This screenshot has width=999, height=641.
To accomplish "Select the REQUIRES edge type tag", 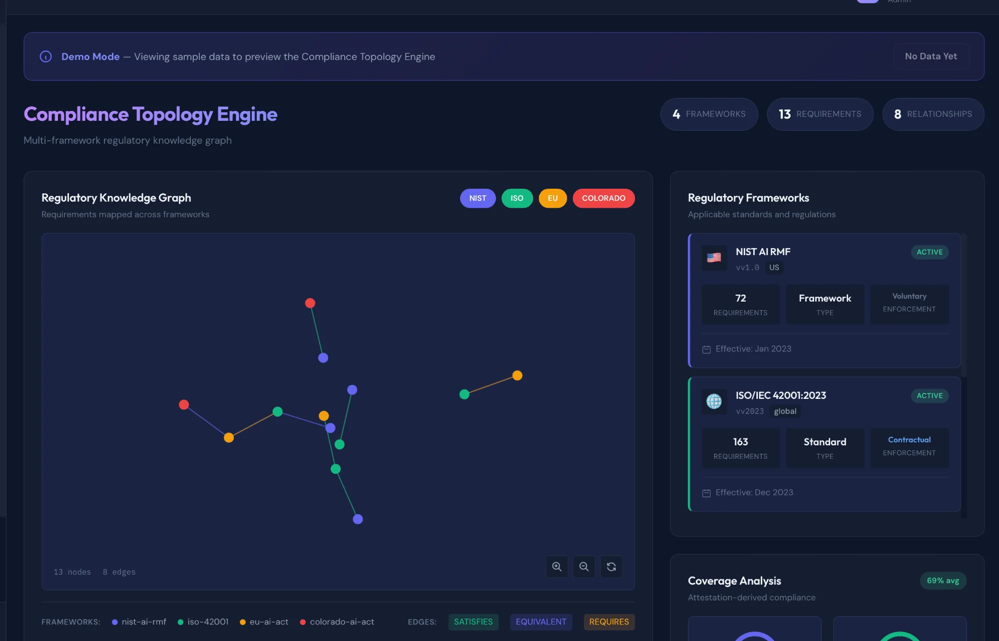I will tap(609, 622).
